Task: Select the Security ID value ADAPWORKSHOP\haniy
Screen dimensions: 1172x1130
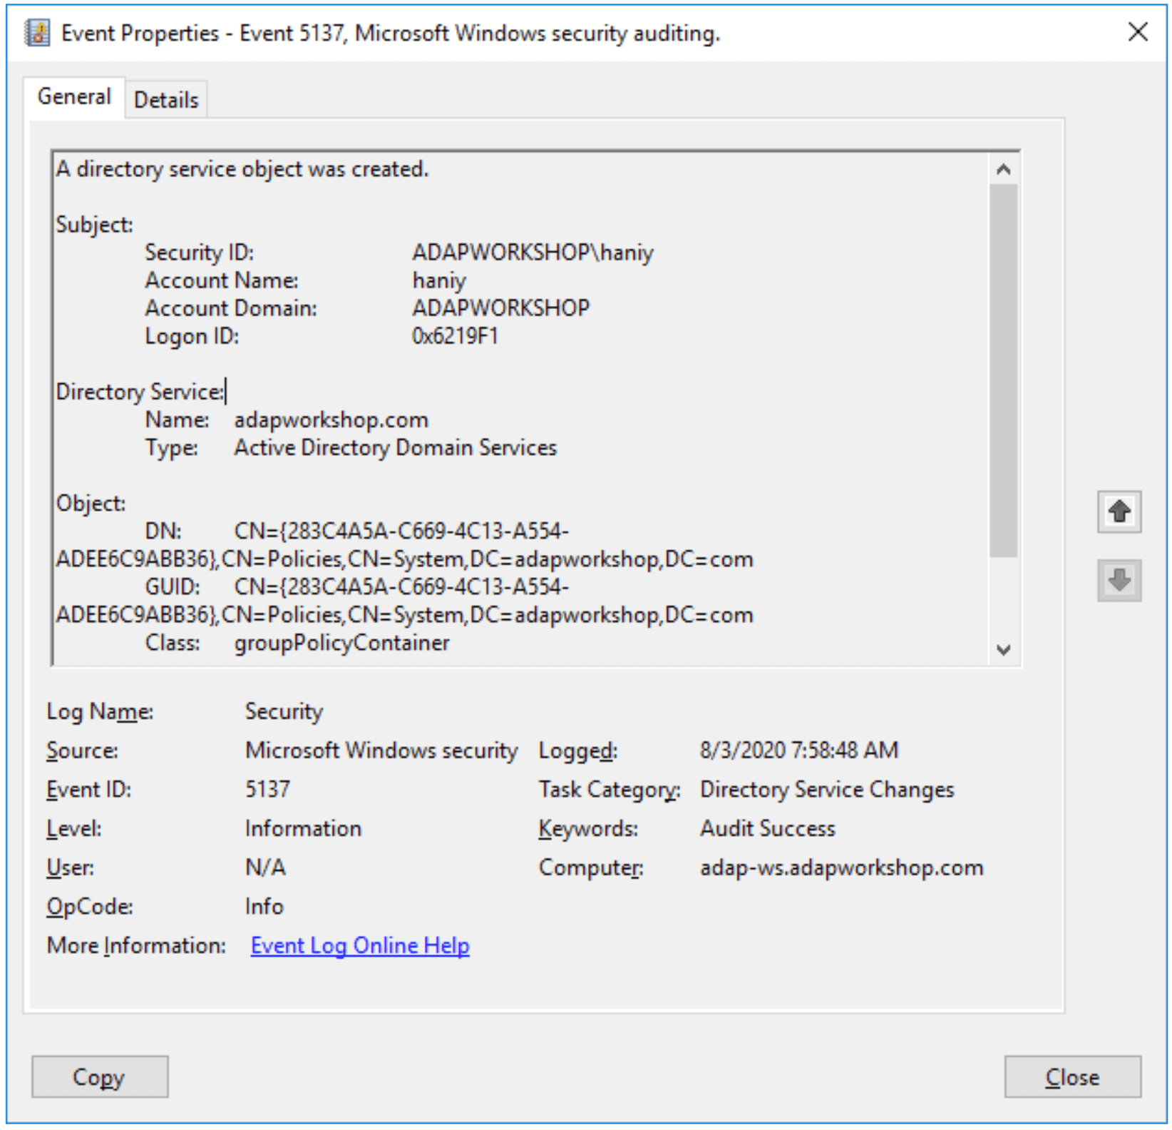Action: point(533,253)
